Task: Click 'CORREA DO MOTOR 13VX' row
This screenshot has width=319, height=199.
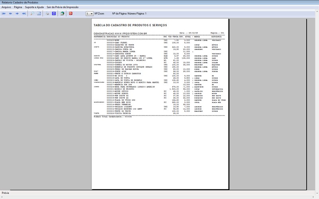Action: [x=159, y=65]
